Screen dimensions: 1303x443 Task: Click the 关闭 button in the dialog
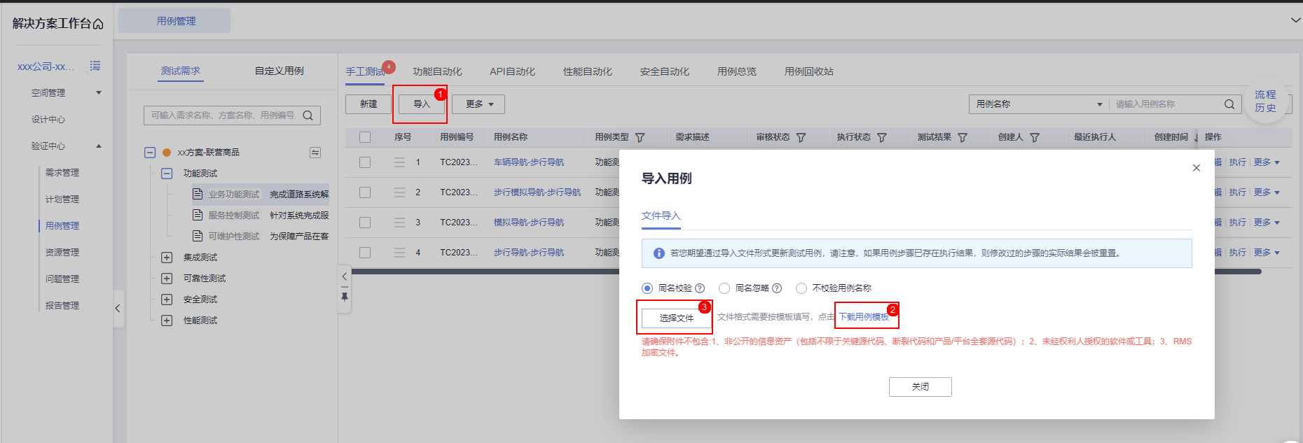pos(921,387)
